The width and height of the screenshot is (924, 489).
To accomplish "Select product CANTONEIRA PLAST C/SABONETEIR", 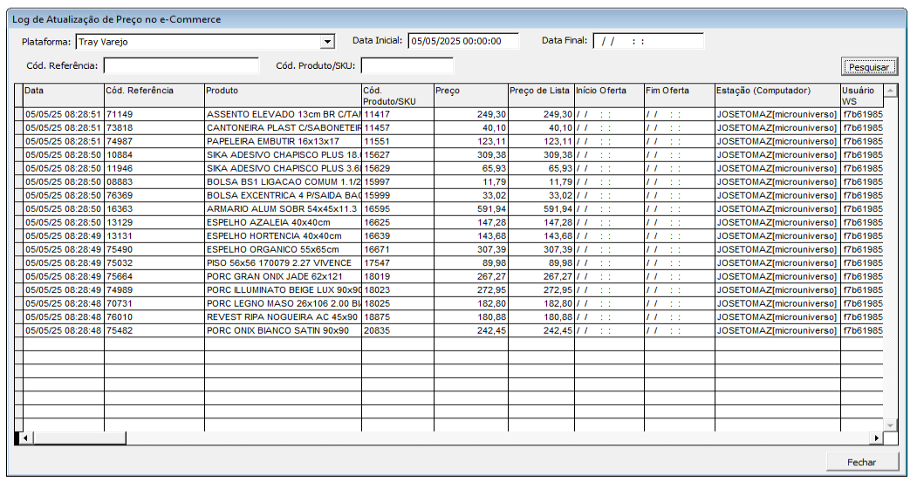I will (284, 127).
